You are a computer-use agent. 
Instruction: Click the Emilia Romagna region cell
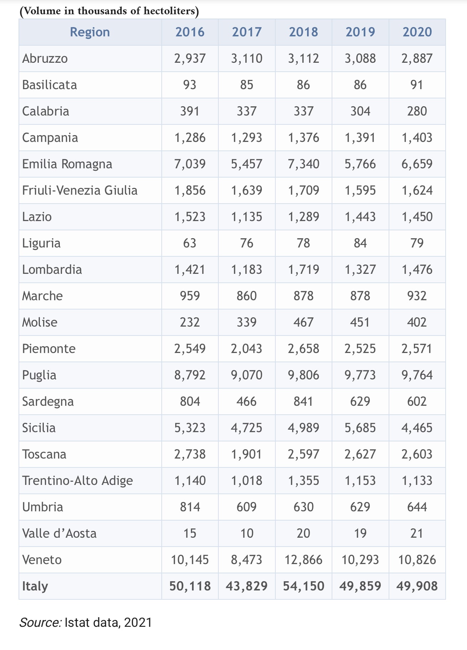pyautogui.click(x=67, y=164)
